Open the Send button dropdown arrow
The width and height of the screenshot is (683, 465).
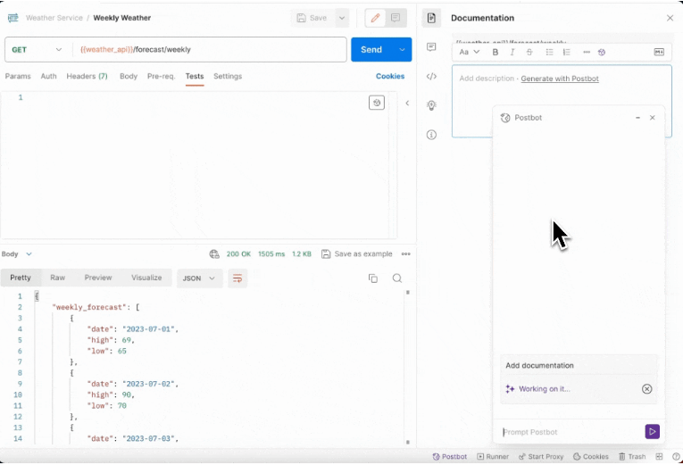coord(402,50)
